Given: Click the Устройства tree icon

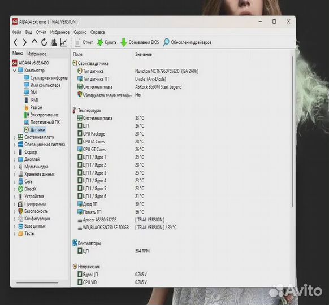Looking at the screenshot, I should (x=20, y=197).
